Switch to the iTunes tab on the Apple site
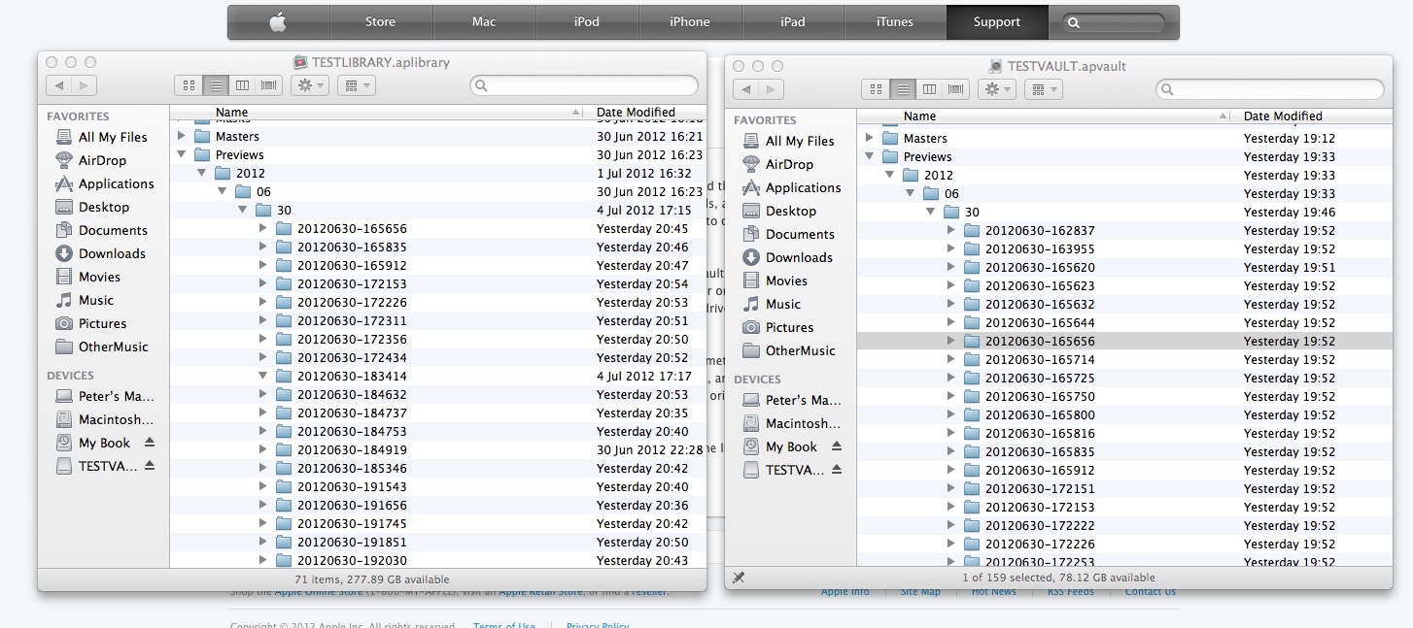This screenshot has height=628, width=1413. point(895,22)
